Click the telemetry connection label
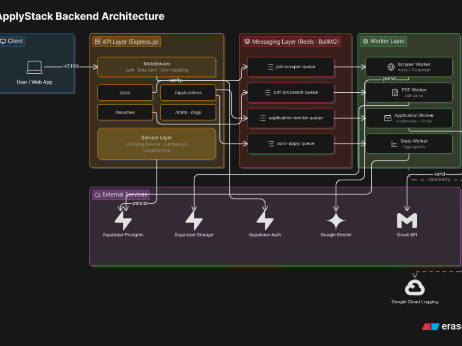Viewport: 462px width, 346px height. click(440, 179)
